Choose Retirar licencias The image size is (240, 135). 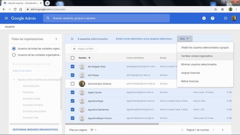[x=205, y=81]
